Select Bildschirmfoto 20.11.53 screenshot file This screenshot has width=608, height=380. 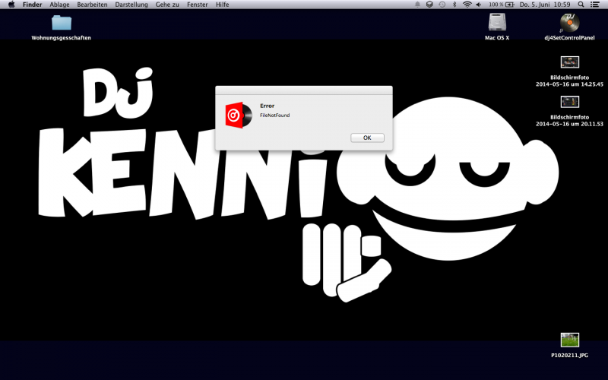(570, 102)
